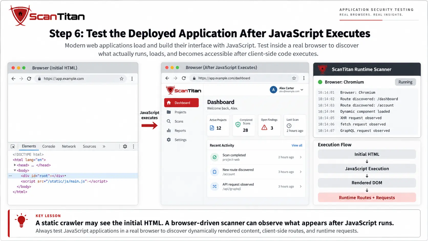Image resolution: width=428 pixels, height=241 pixels.
Task: Select log line XHR request observed
Action: [350, 118]
